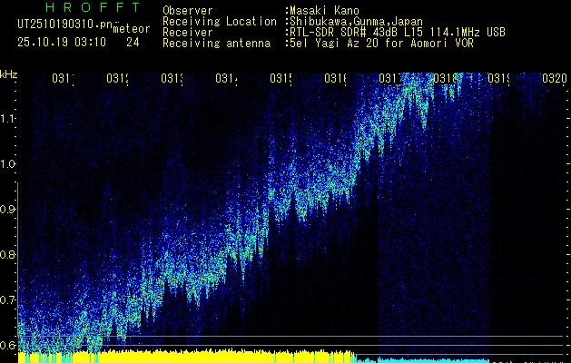Click the kHz axis unit label
The width and height of the screenshot is (571, 363).
point(8,75)
